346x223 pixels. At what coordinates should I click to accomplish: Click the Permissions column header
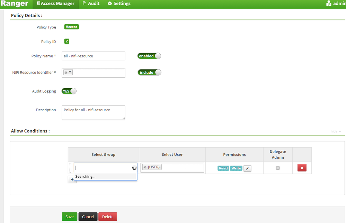234,155
